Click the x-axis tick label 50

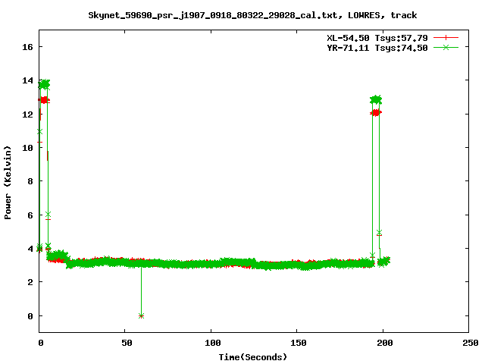coord(127,343)
